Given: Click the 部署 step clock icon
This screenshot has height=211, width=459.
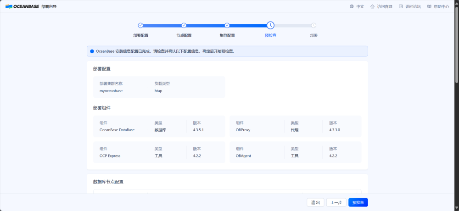Looking at the screenshot, I should pyautogui.click(x=313, y=26).
